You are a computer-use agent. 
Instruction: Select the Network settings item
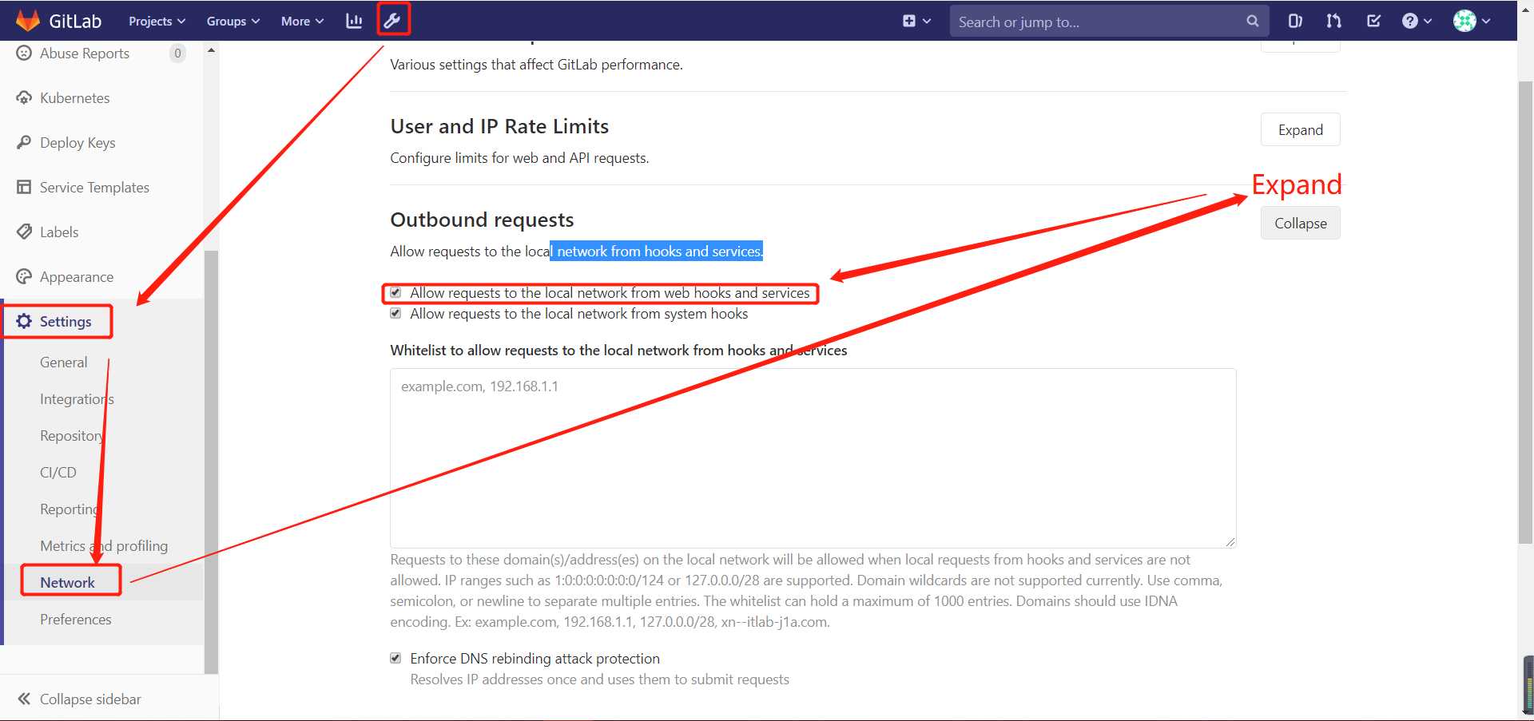pos(67,582)
